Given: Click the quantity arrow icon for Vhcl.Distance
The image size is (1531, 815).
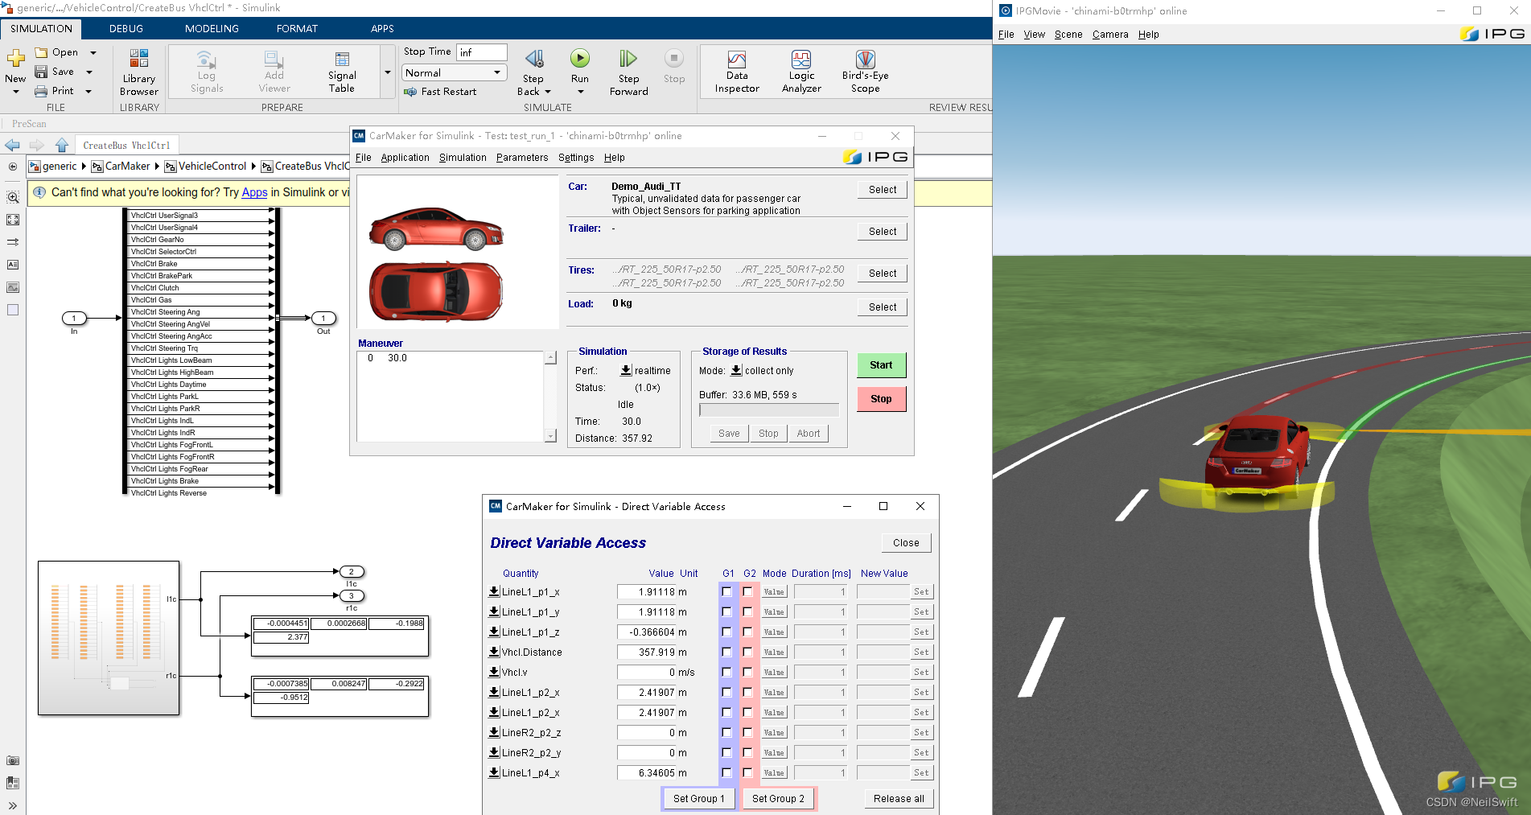Looking at the screenshot, I should click(x=494, y=652).
